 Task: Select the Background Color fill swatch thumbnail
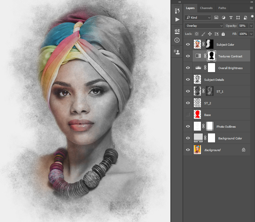[x=198, y=138]
